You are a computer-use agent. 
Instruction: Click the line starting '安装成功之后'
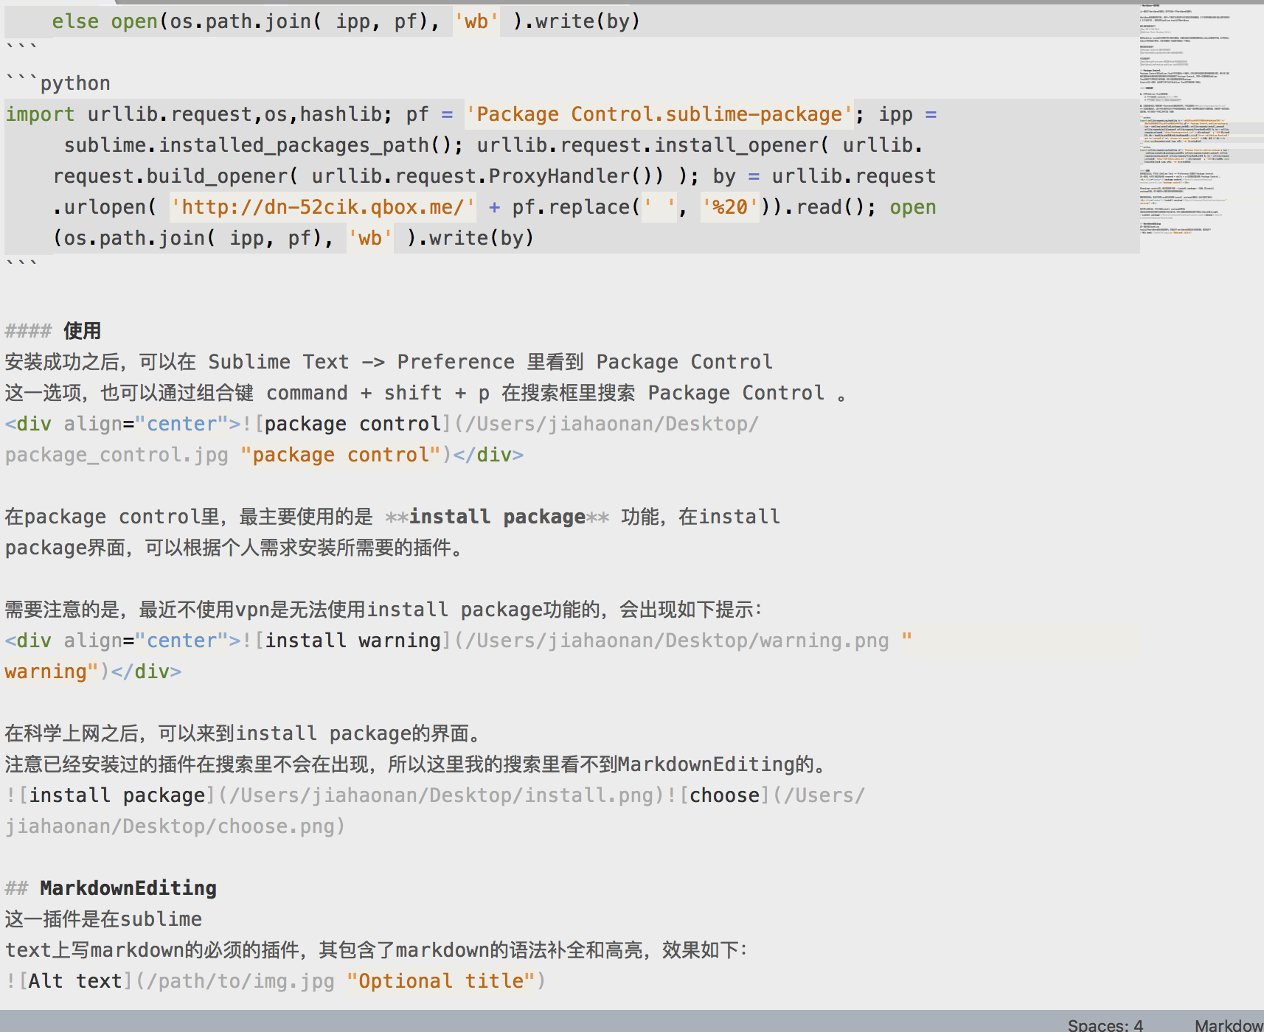(389, 362)
